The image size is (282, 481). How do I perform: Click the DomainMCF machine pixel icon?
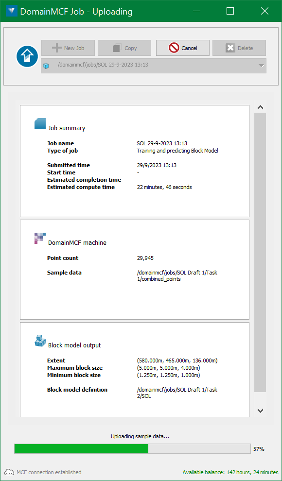(x=40, y=238)
